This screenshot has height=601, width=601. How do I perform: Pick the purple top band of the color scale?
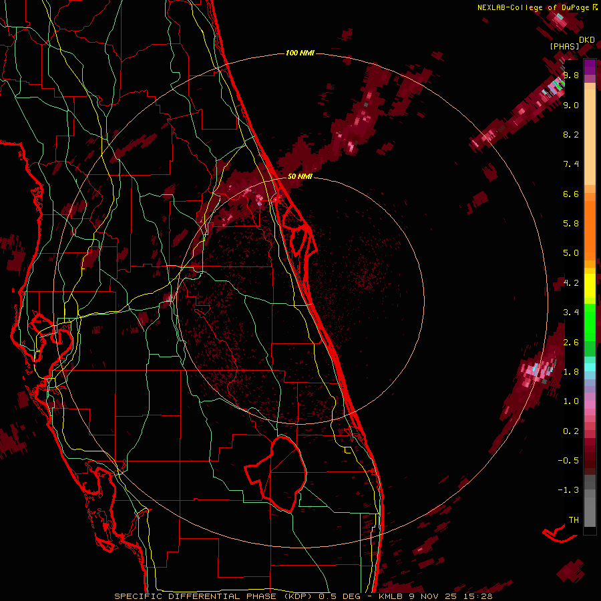(x=590, y=67)
